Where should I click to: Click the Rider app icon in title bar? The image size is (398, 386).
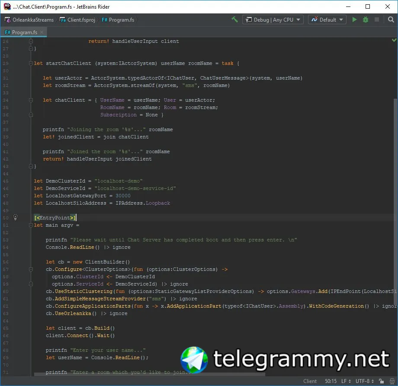click(x=7, y=6)
